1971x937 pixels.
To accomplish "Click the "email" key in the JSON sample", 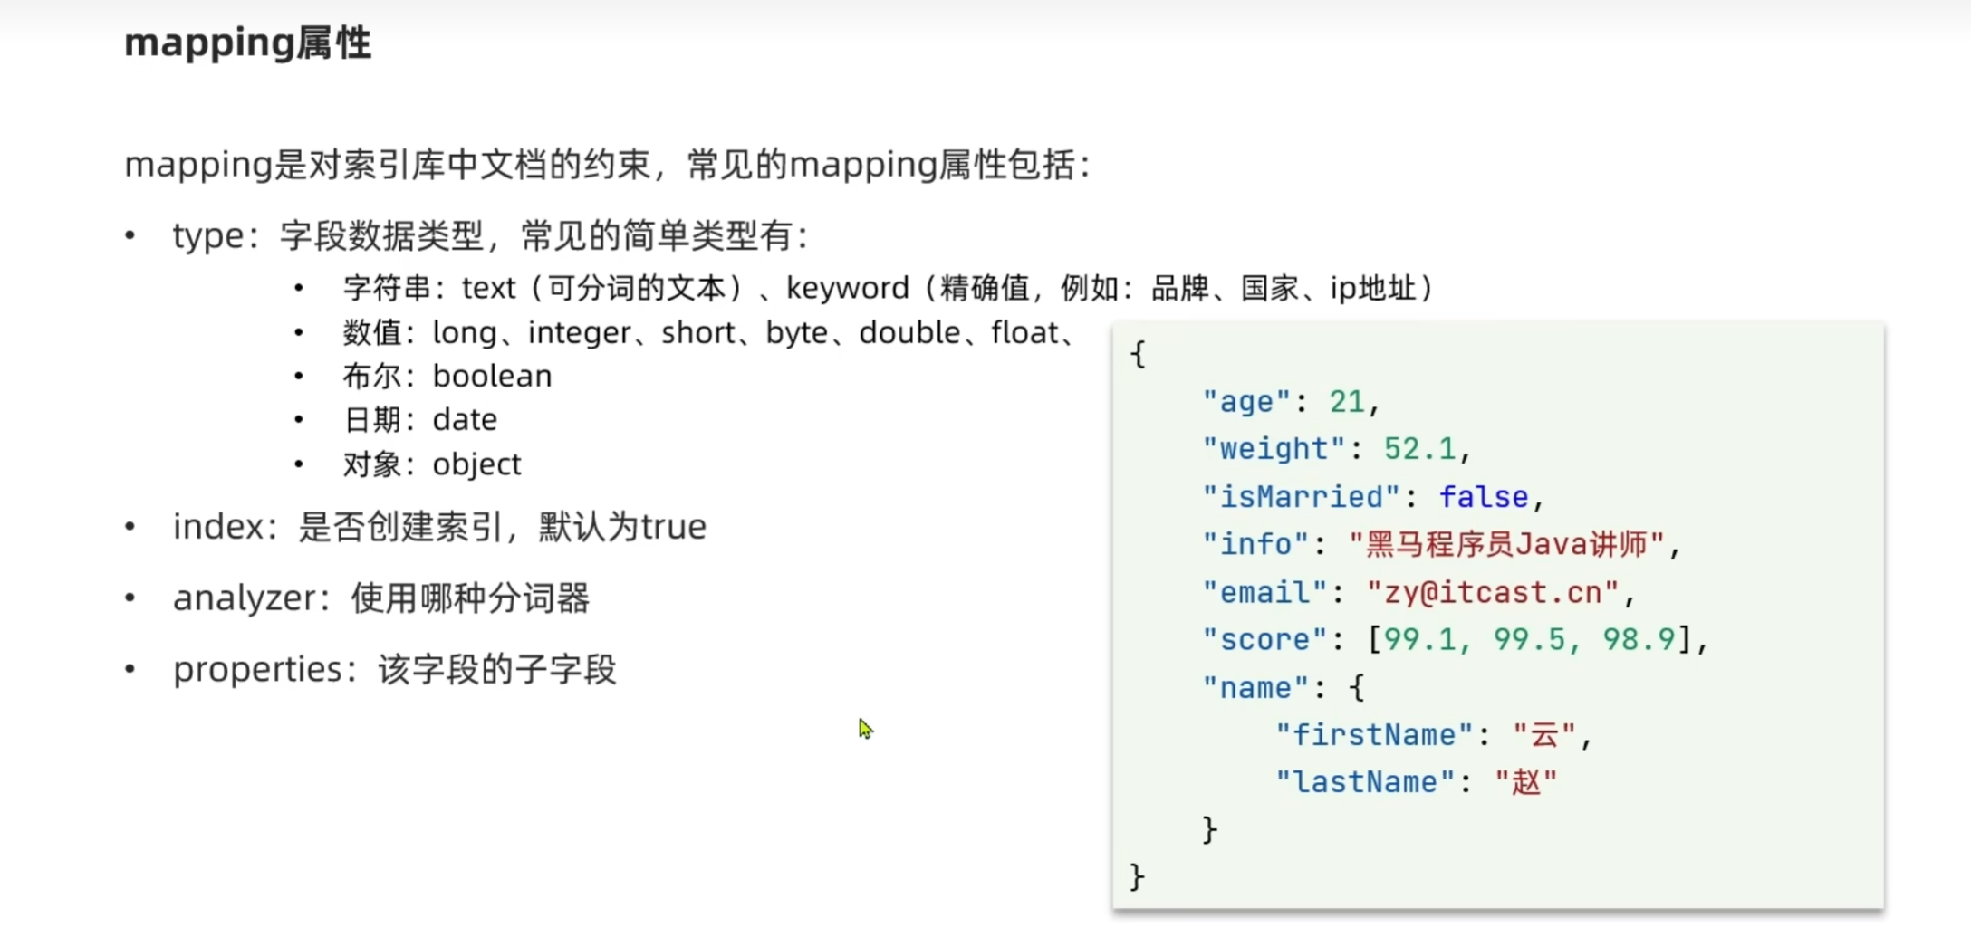I will coord(1265,592).
